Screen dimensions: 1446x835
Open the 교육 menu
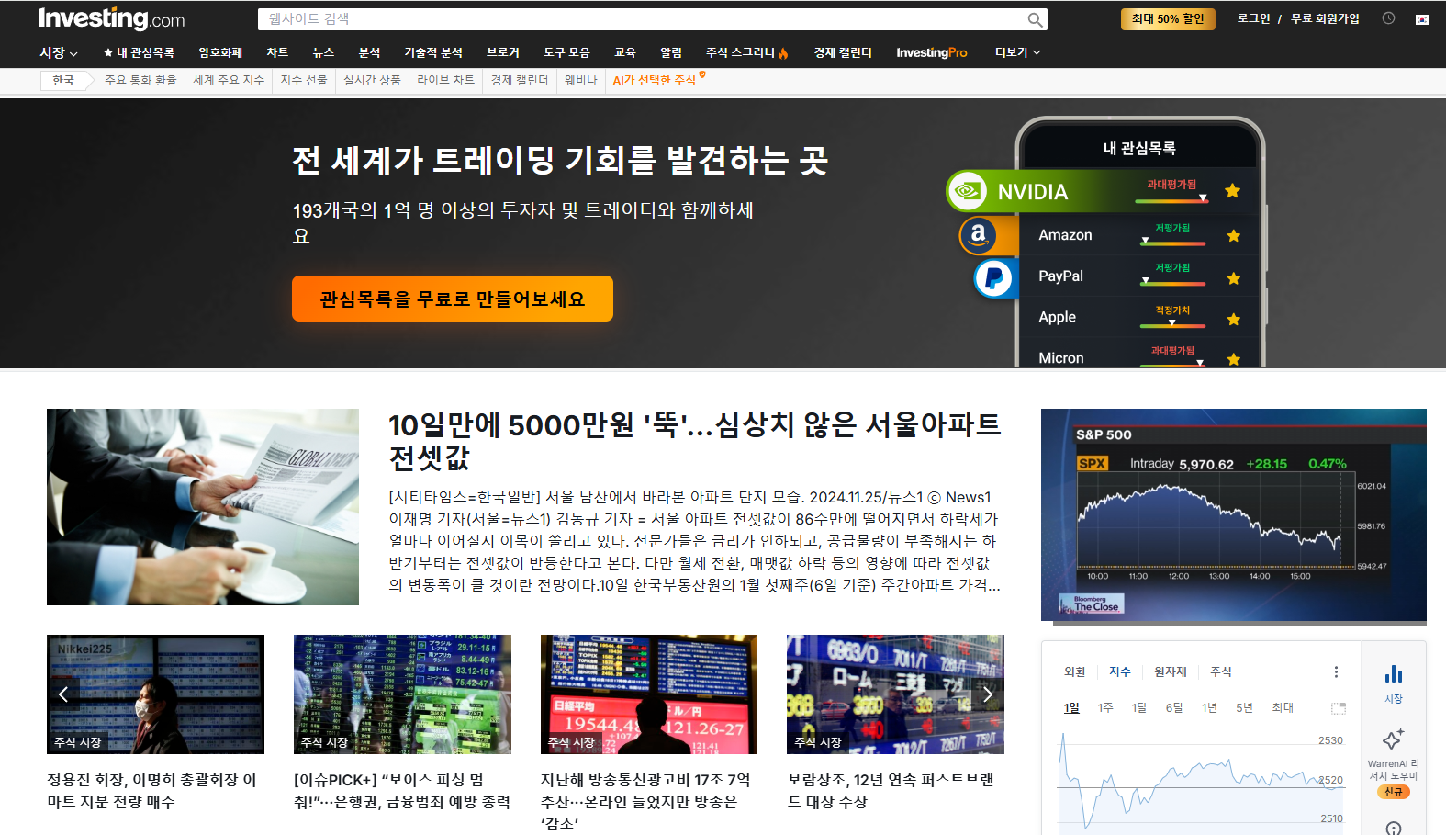click(x=625, y=52)
